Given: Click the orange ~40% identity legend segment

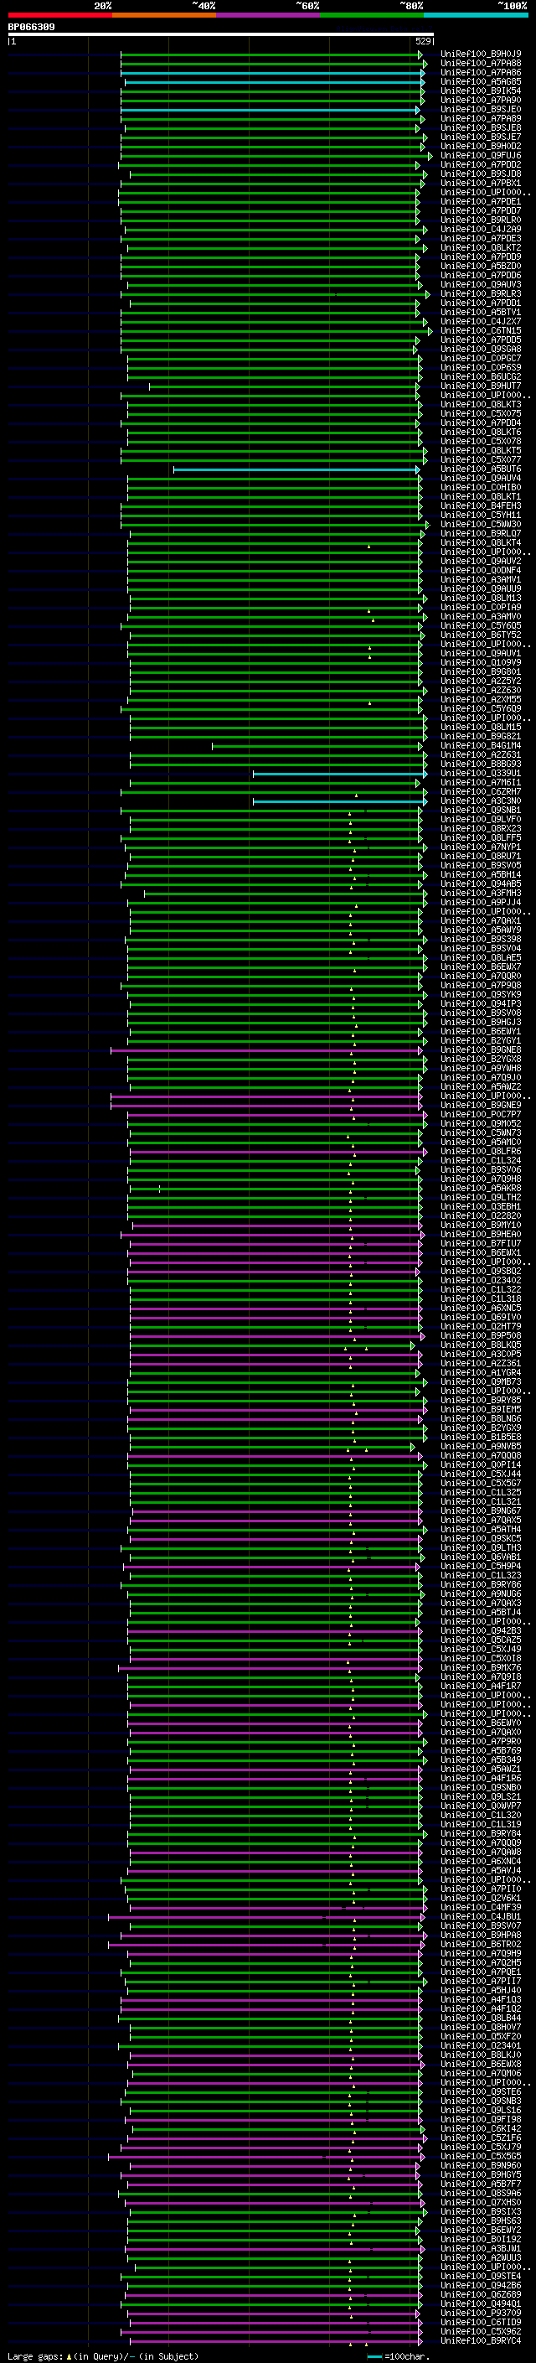Looking at the screenshot, I should click(164, 15).
